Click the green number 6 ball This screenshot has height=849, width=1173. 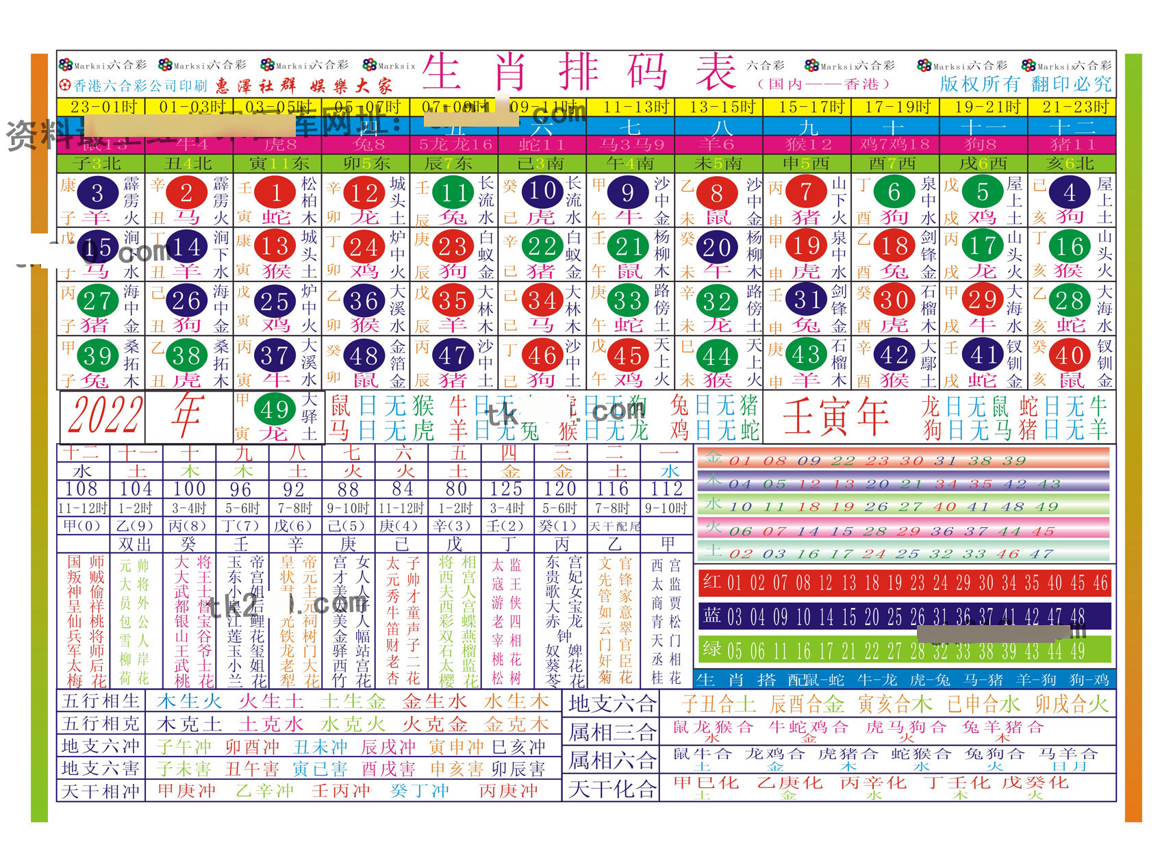894,191
